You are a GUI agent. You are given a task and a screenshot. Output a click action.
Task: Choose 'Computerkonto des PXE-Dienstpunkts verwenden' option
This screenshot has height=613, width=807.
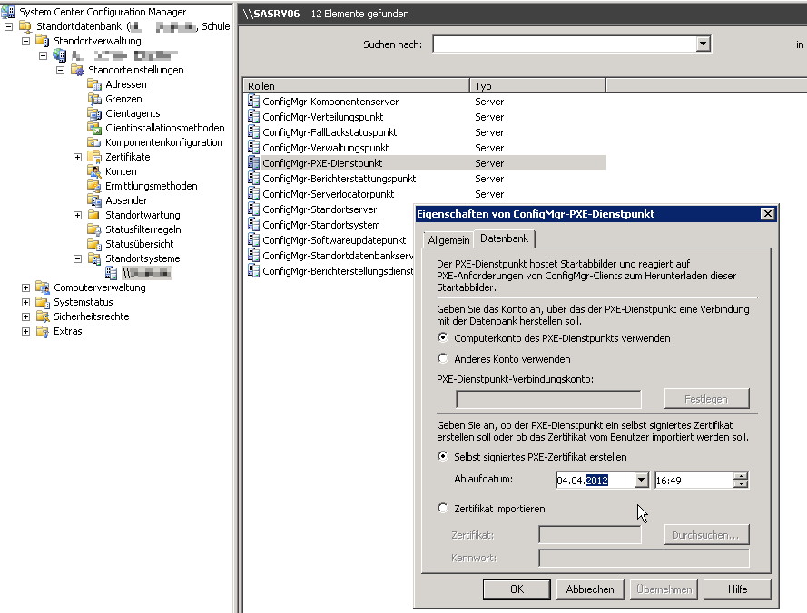click(443, 338)
